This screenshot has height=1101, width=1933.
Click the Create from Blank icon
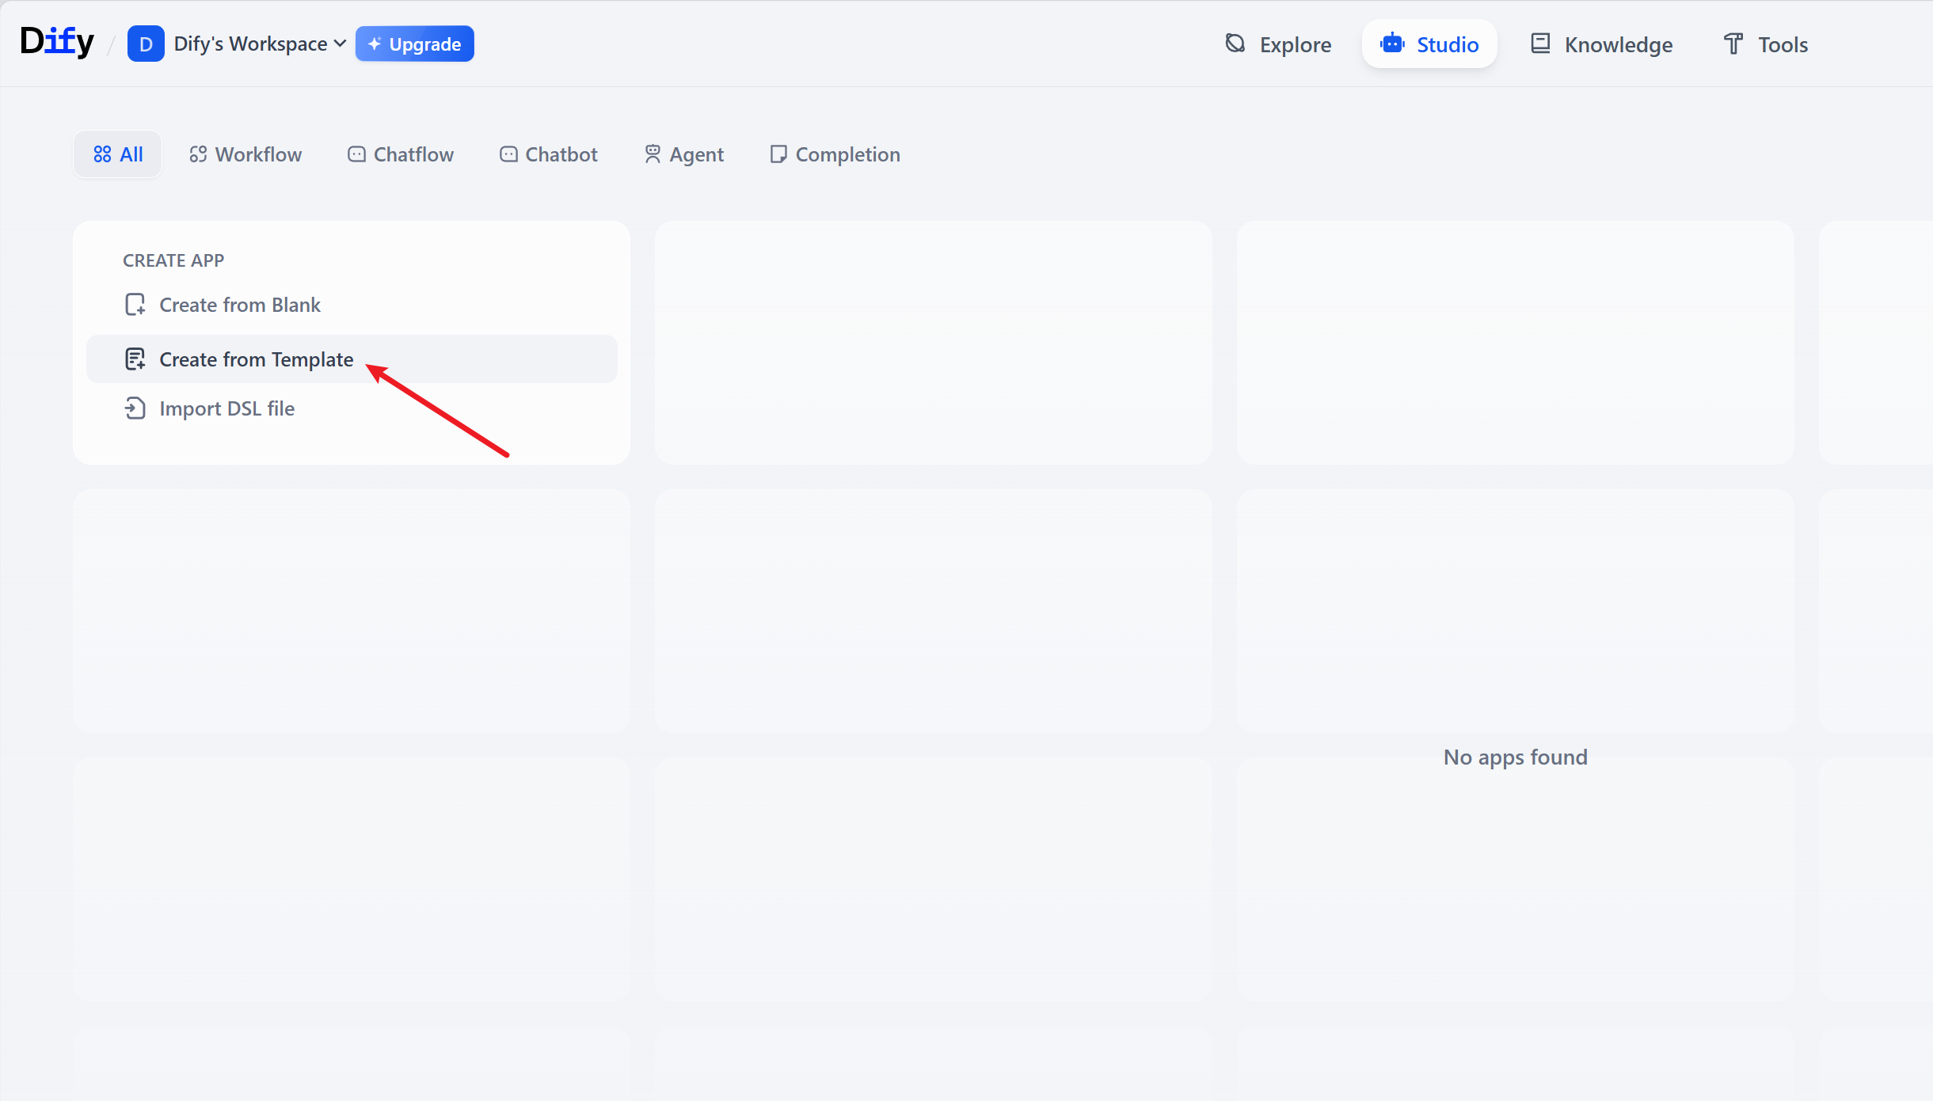click(x=135, y=304)
